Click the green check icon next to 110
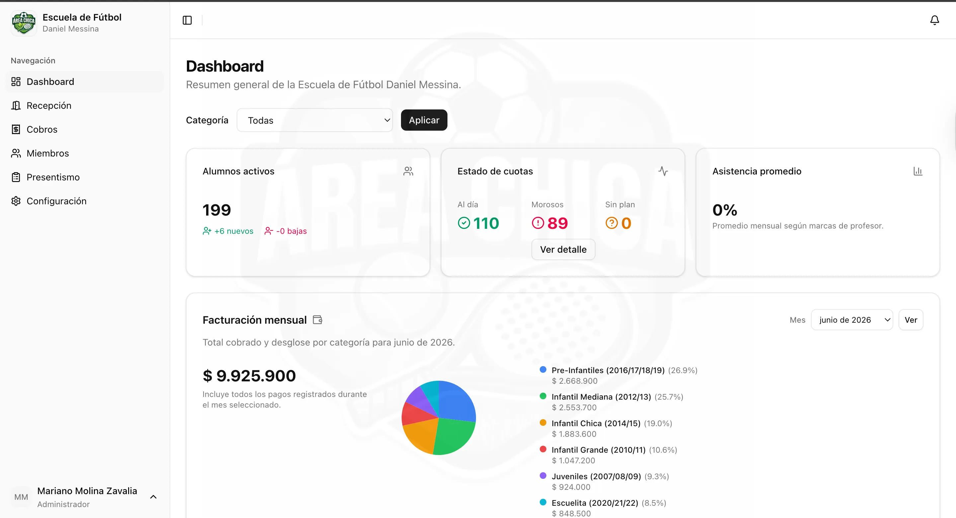 tap(464, 223)
